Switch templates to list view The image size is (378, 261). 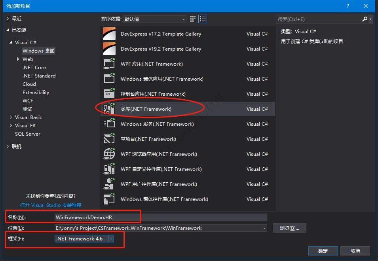click(203, 19)
